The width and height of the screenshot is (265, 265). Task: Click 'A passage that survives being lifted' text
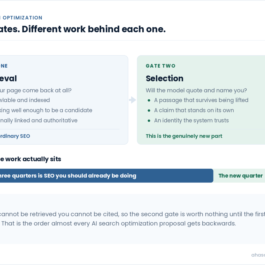(x=201, y=100)
